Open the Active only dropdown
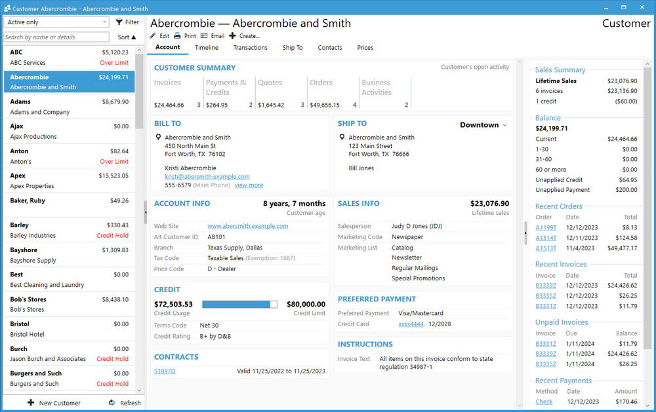This screenshot has height=412, width=656. click(x=56, y=22)
